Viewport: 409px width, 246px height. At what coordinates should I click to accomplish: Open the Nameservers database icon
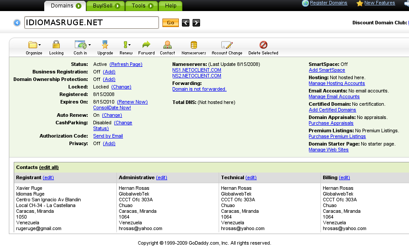coord(194,45)
